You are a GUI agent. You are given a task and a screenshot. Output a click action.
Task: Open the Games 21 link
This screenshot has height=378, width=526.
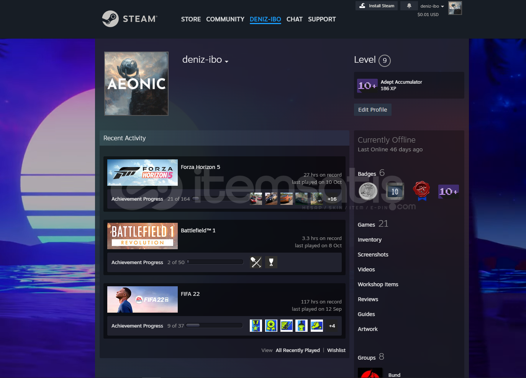pyautogui.click(x=373, y=224)
